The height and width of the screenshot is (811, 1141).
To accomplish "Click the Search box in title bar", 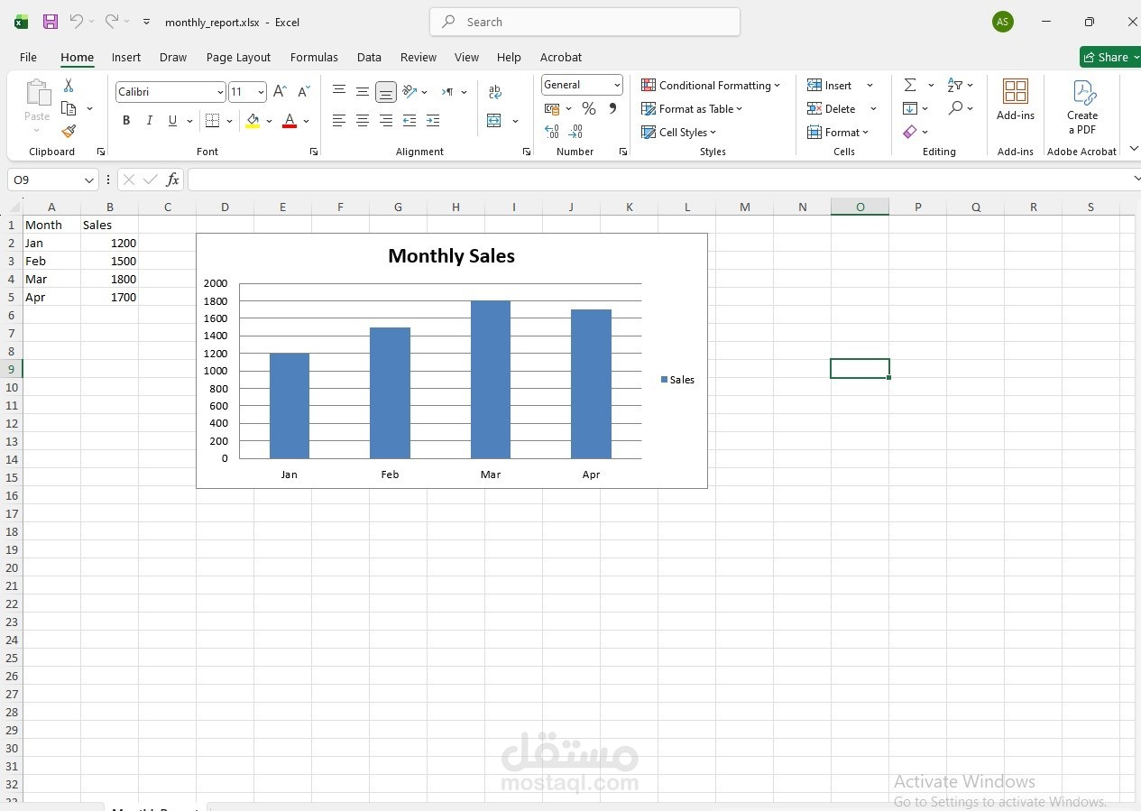I will 584,22.
